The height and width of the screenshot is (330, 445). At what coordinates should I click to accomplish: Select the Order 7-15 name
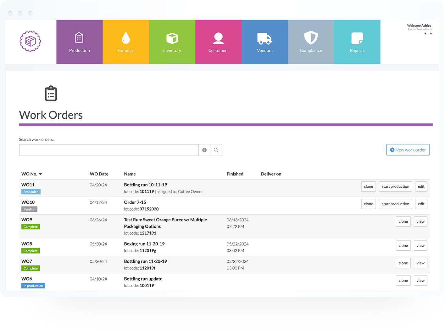[x=135, y=202]
